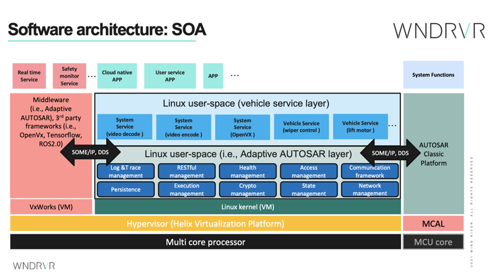Click the Real time Service box
The width and height of the screenshot is (488, 275).
(x=29, y=76)
